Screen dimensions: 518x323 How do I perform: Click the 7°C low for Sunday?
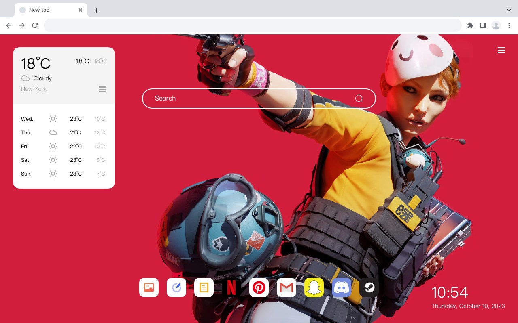click(101, 174)
